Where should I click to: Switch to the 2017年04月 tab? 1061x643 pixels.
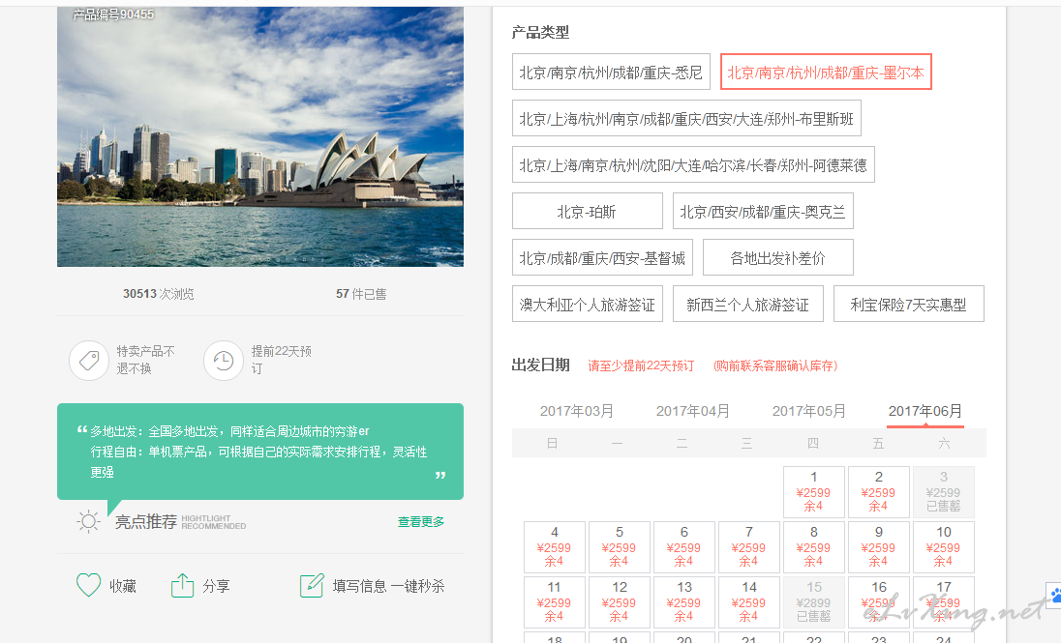693,411
